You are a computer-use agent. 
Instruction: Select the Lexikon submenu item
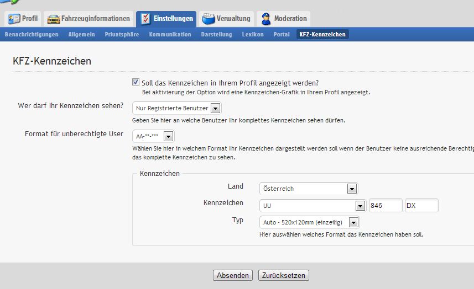pos(253,34)
